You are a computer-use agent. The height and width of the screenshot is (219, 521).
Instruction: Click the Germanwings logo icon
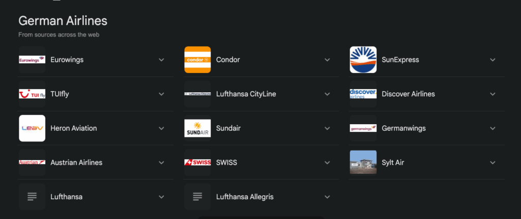pyautogui.click(x=363, y=128)
